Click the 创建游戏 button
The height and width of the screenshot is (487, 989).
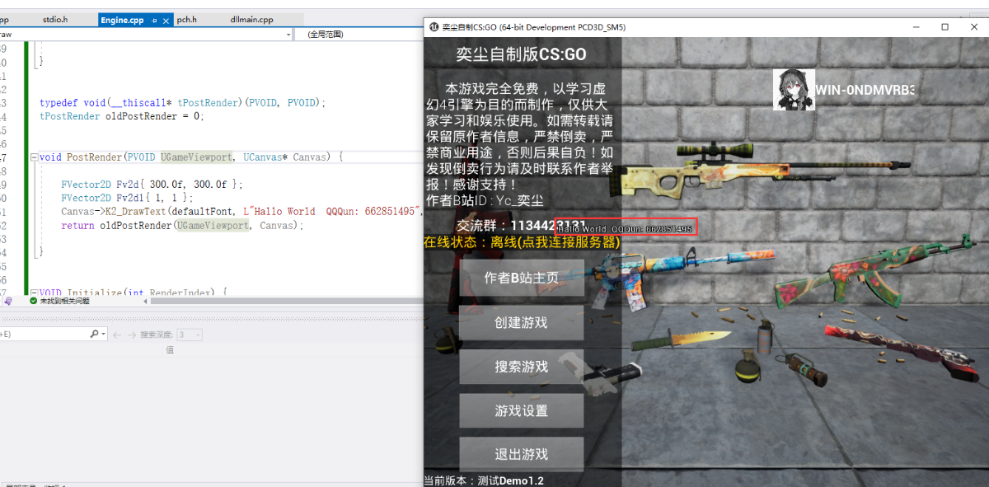pyautogui.click(x=521, y=322)
